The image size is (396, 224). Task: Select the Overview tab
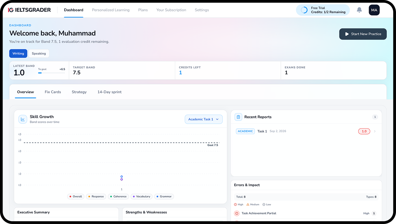(x=25, y=92)
